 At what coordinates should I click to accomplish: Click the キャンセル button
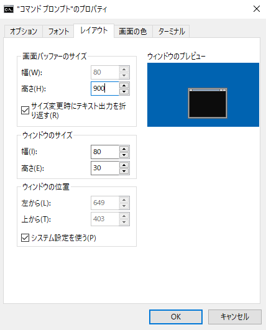[x=235, y=317]
